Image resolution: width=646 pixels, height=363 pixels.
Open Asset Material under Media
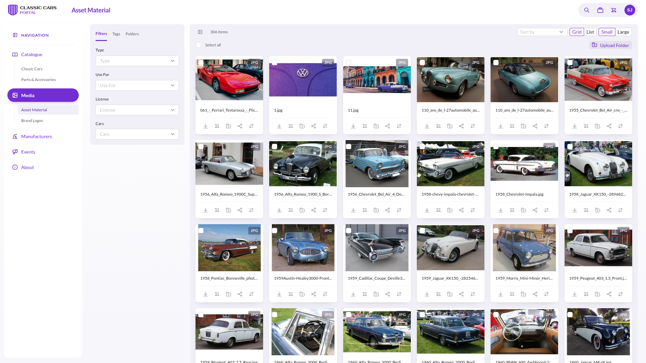[x=48, y=110]
